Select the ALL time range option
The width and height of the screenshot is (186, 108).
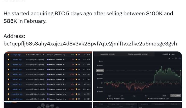(180, 58)
